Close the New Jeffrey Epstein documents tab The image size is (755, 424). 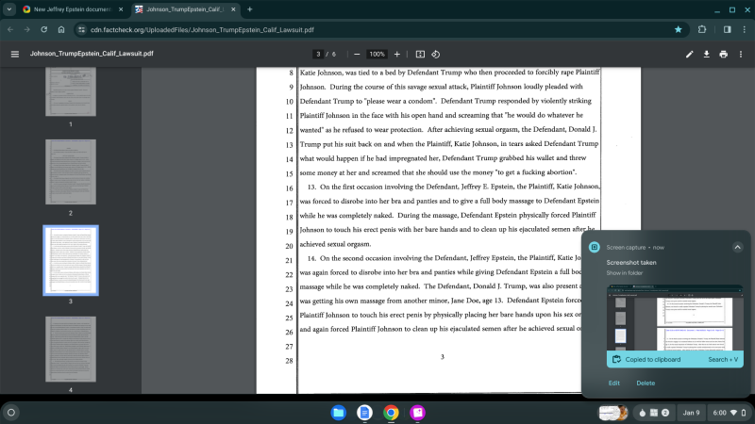click(x=121, y=9)
